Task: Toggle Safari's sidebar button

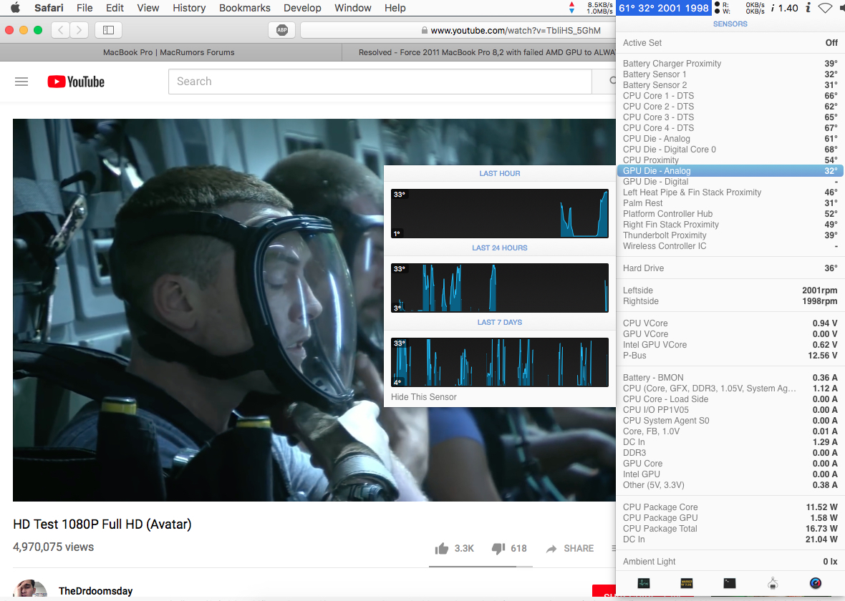Action: 108,30
